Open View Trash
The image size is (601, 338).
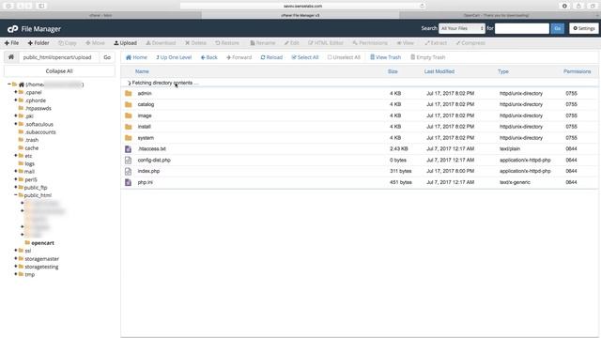(385, 57)
